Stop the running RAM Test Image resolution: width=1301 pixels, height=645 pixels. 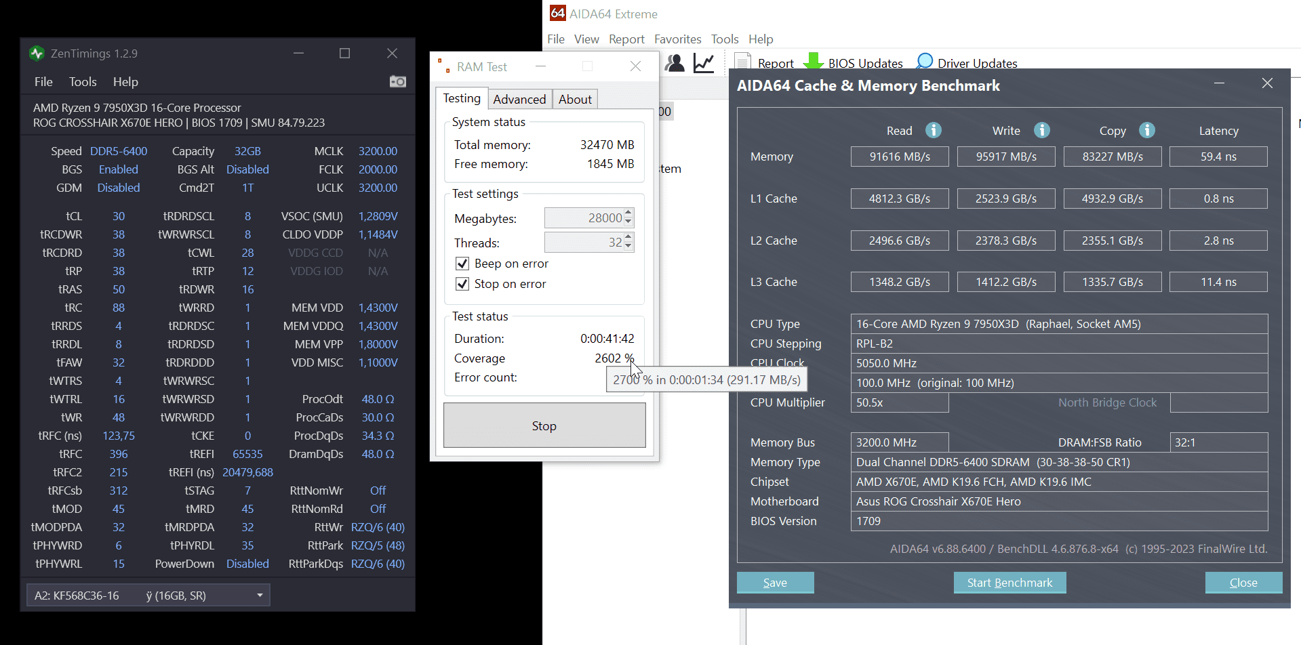544,425
